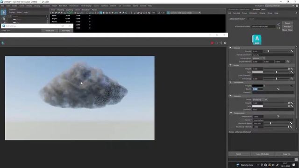Click the Transparent Depth value field
Screen dimensions: 299x168
click(257, 89)
